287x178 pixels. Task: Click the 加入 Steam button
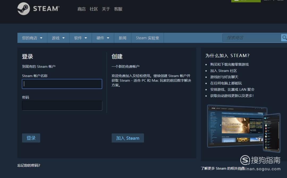coord(128,138)
